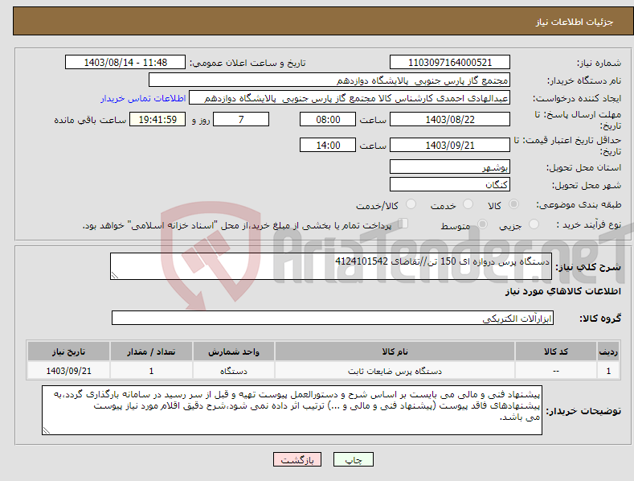Screen dimensions: 634x481
Task: Click the delivery province field بوشهر
Action: [x=450, y=166]
